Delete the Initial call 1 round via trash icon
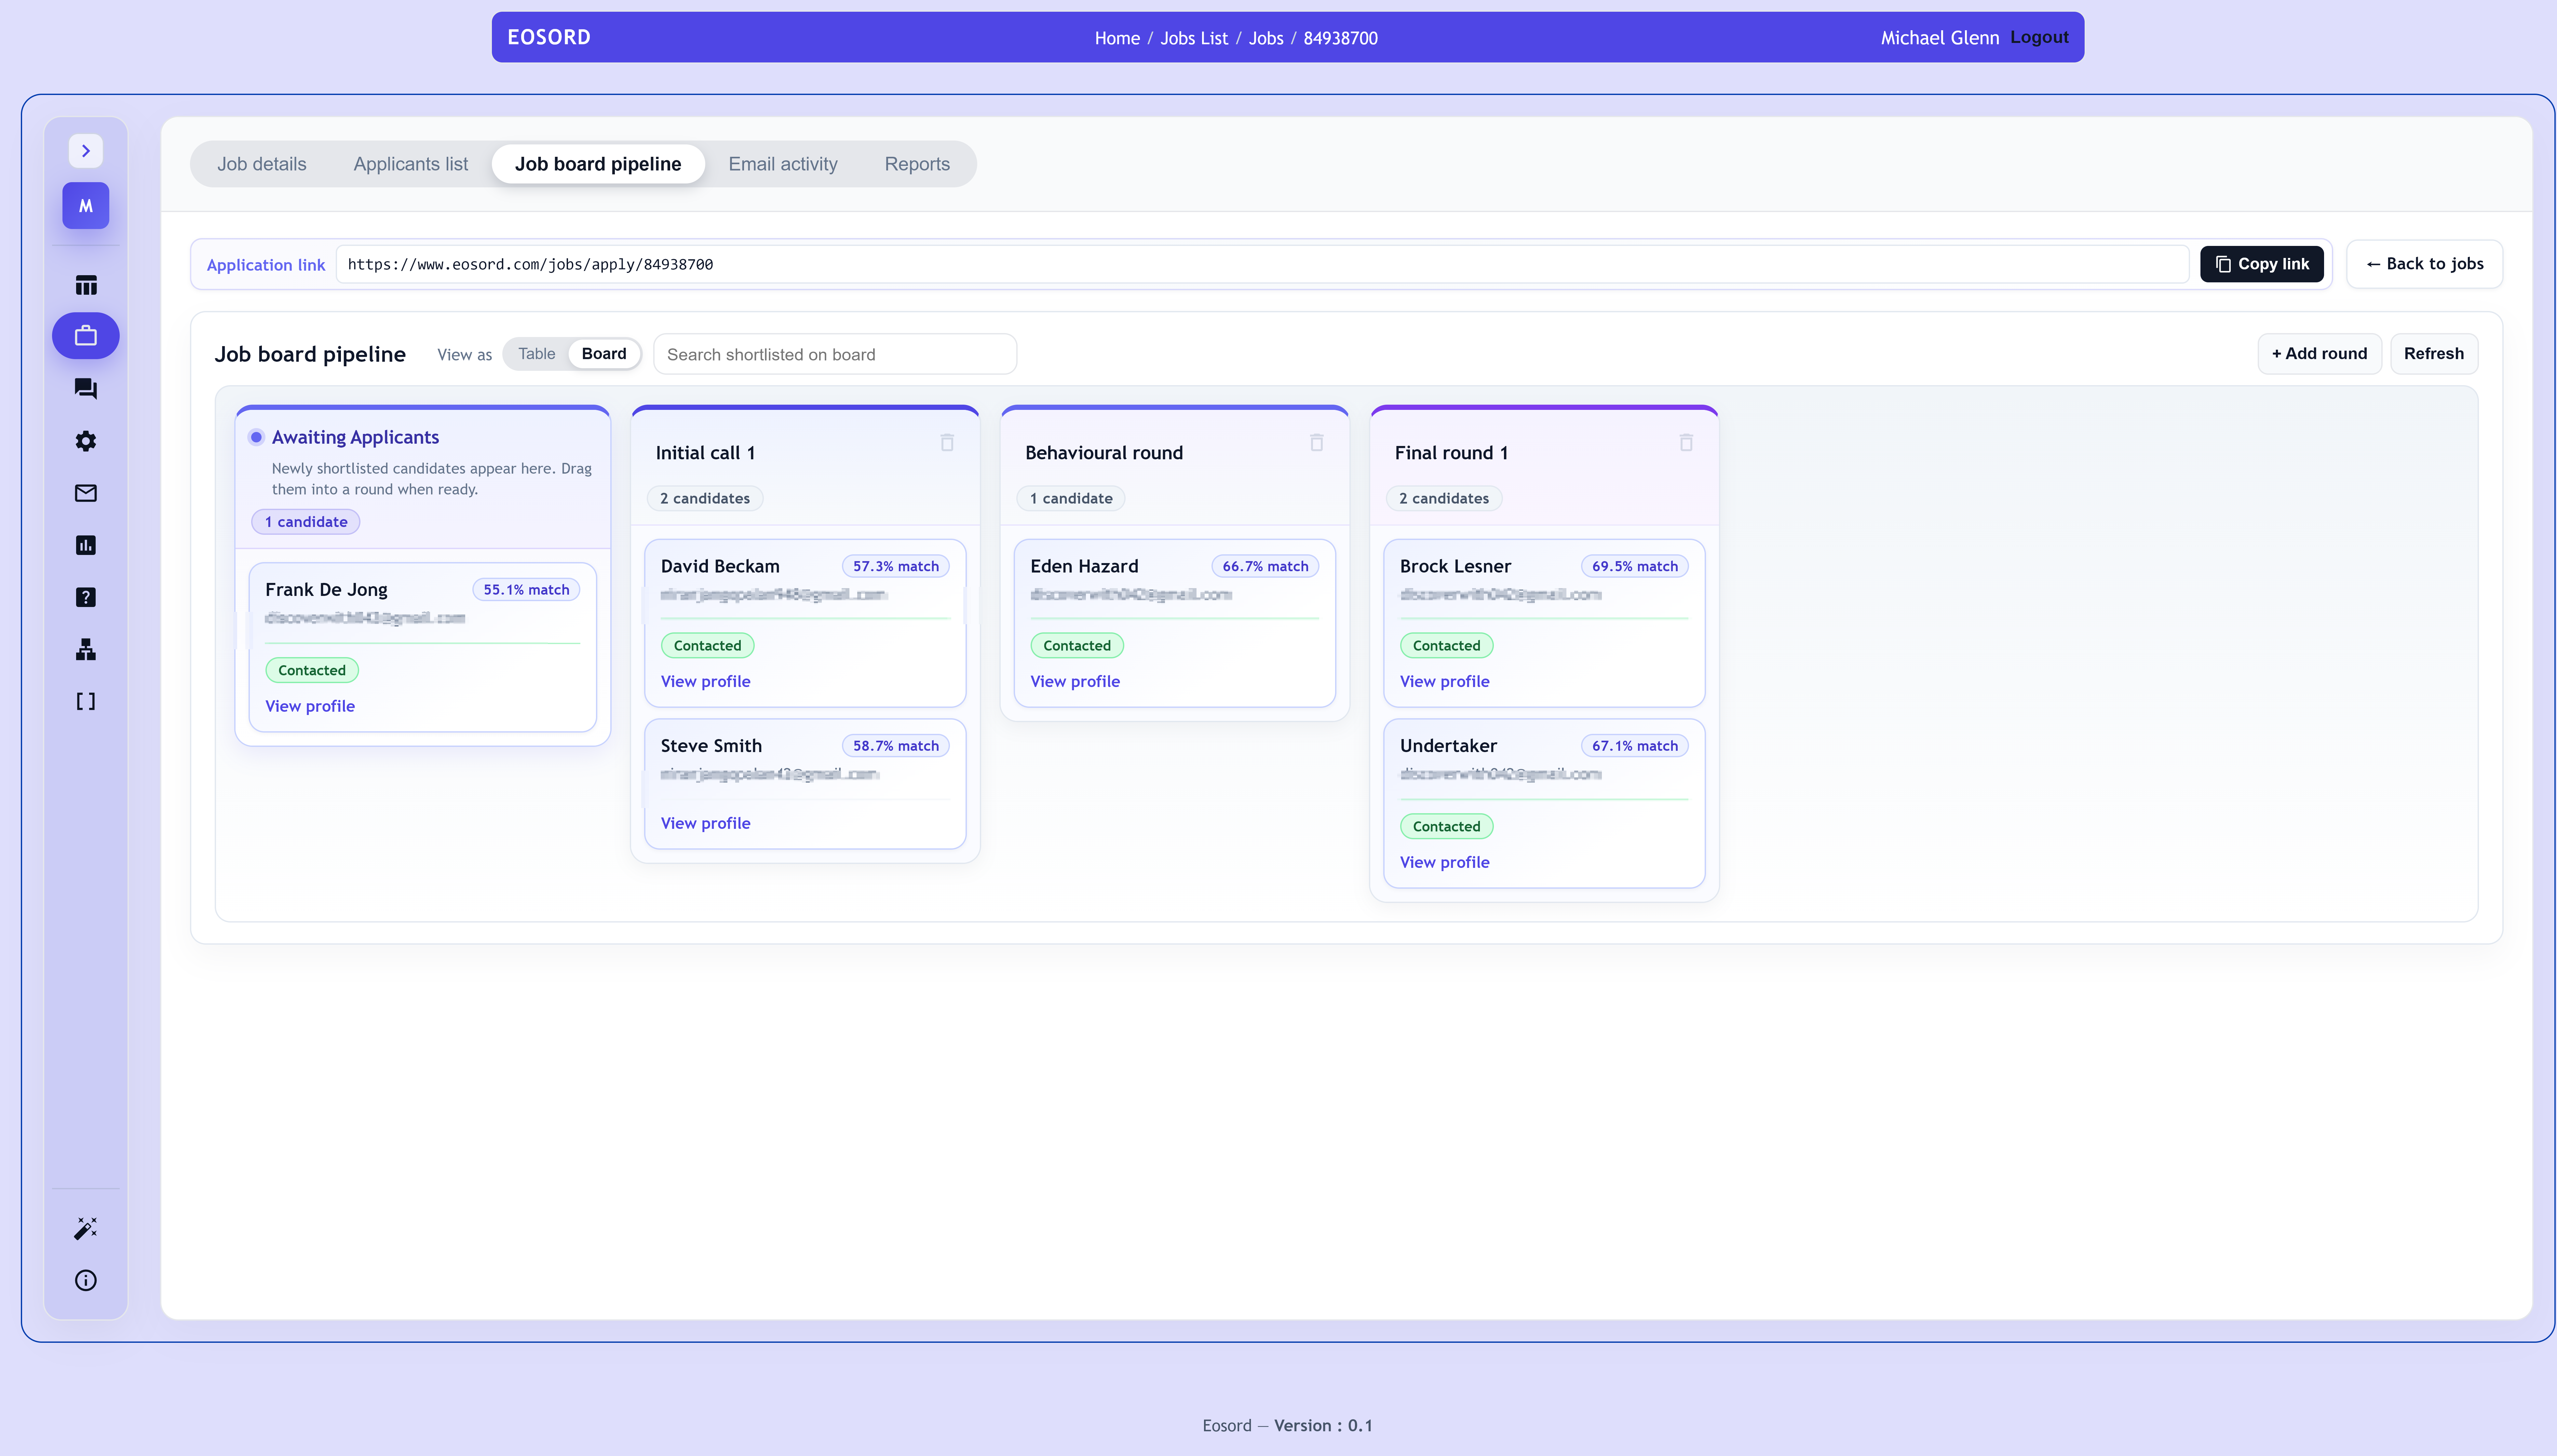Viewport: 2557px width, 1456px height. pyautogui.click(x=947, y=442)
